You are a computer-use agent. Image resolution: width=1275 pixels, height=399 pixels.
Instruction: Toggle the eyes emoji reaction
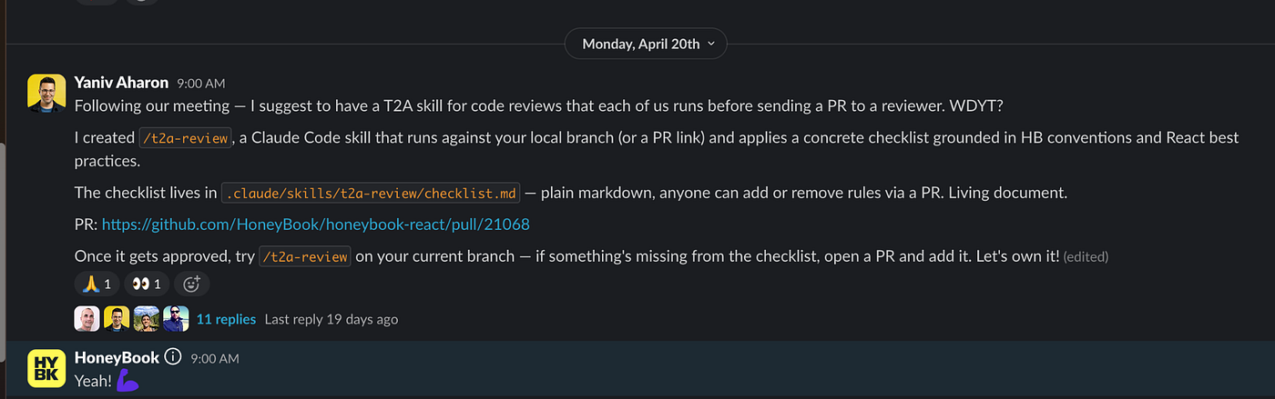click(x=146, y=284)
